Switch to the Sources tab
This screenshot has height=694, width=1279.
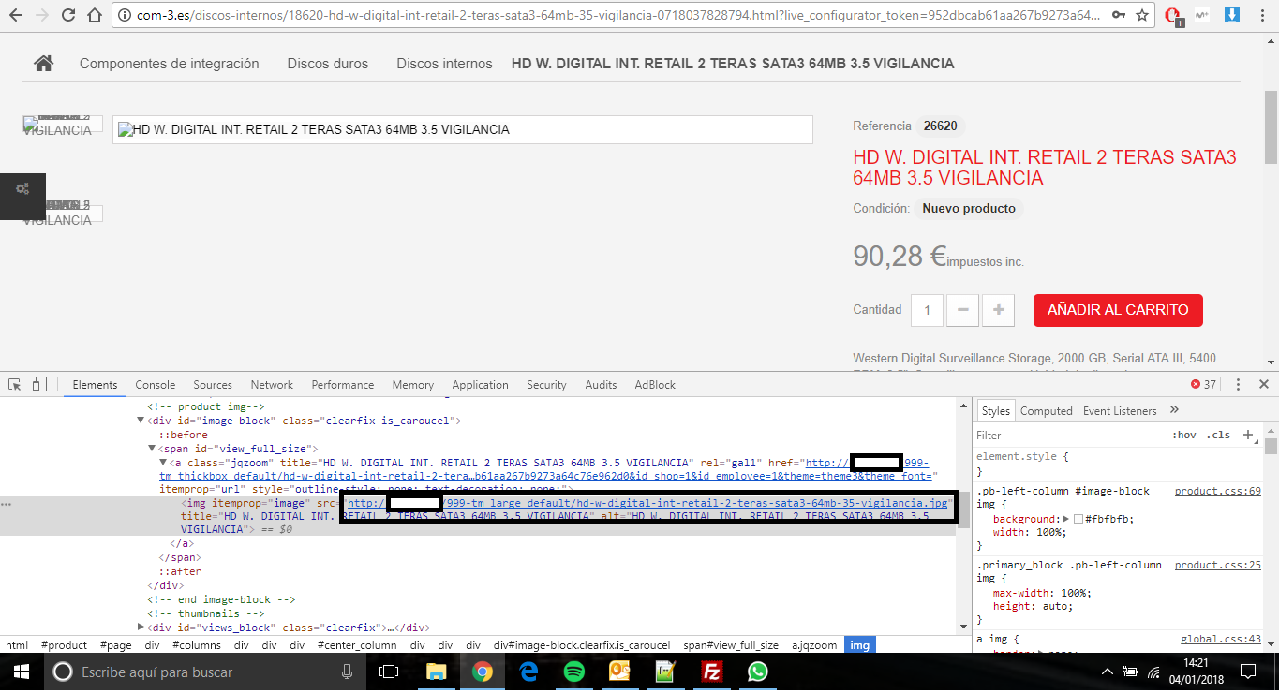pyautogui.click(x=213, y=384)
